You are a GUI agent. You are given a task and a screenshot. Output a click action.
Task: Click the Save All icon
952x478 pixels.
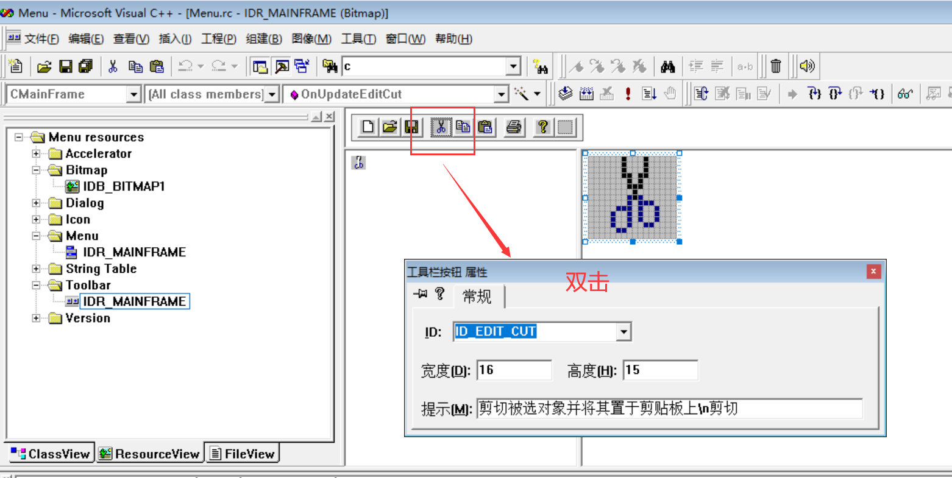coord(85,66)
